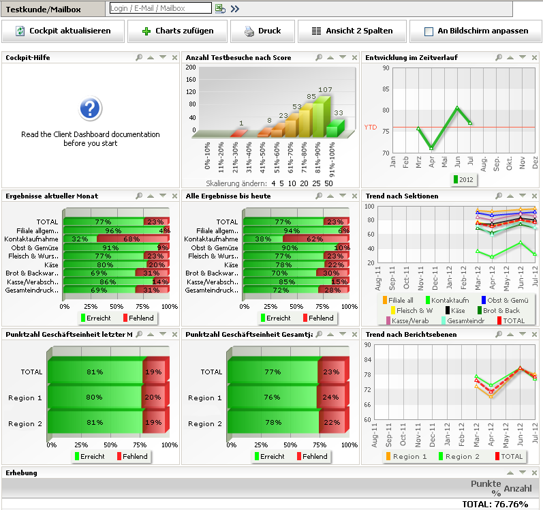
Task: Click the blue question mark help icon
Action: [x=91, y=108]
